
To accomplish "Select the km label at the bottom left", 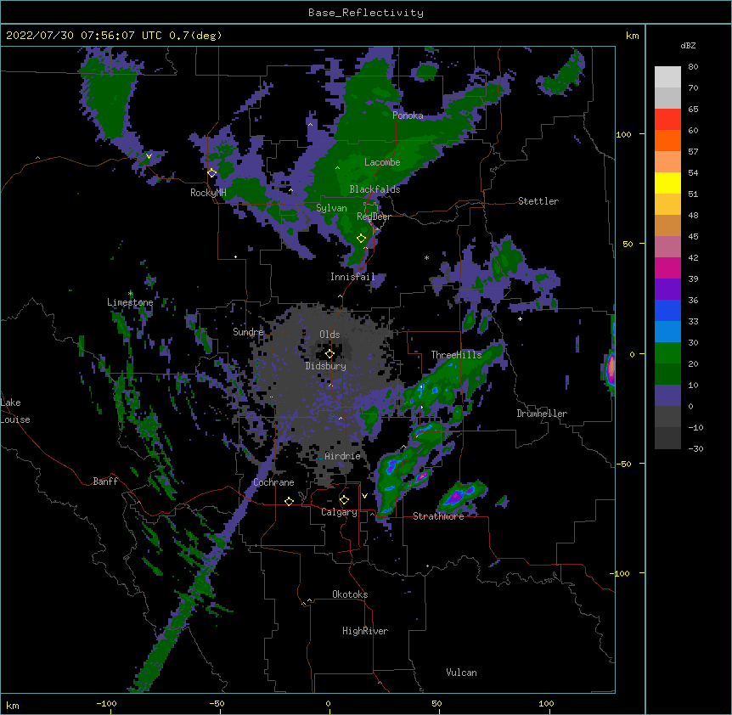I will coord(13,705).
